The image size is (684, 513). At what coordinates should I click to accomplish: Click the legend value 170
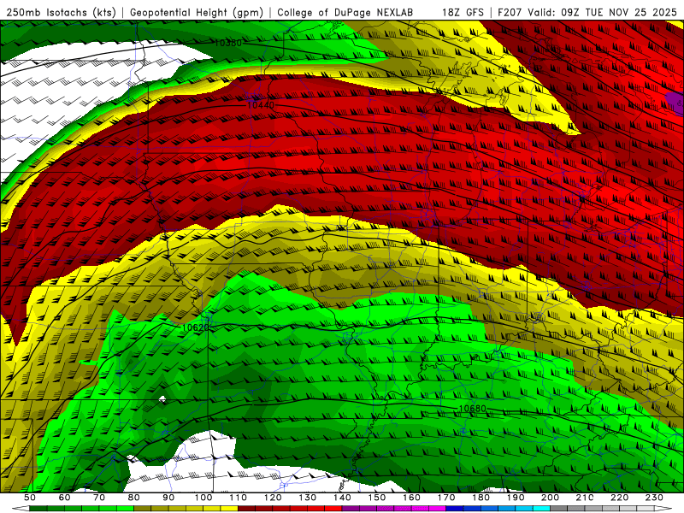[446, 498]
